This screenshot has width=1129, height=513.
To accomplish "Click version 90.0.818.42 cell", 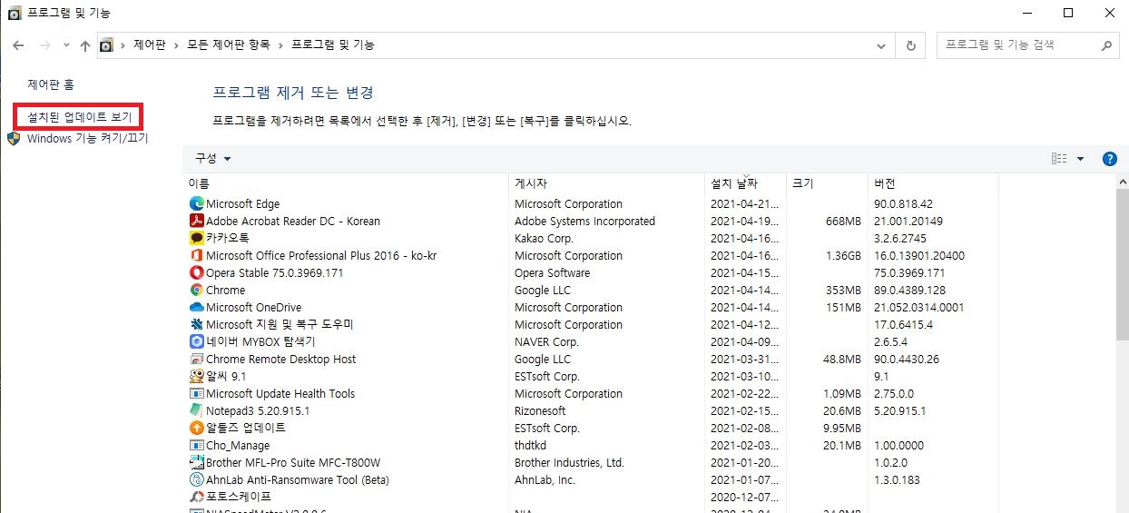I will point(903,203).
